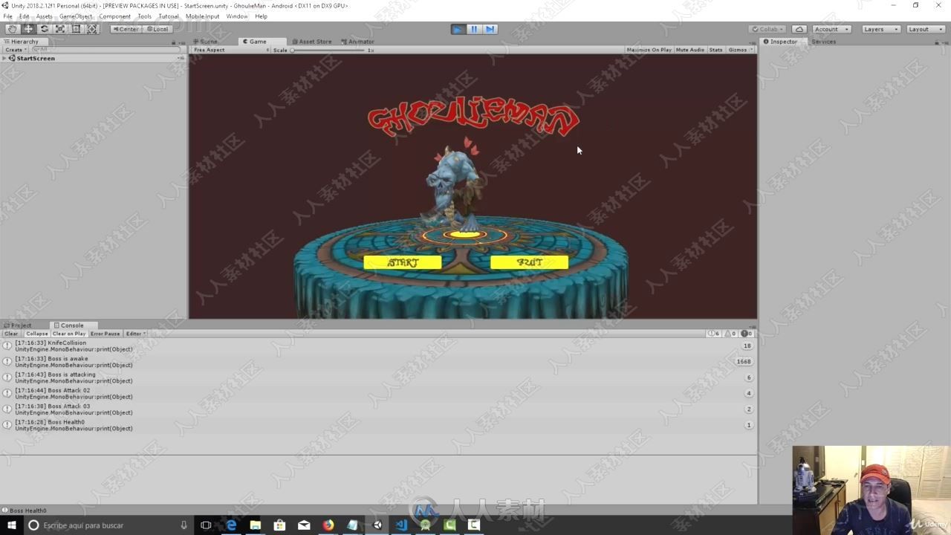Select the Rect tool
The image size is (951, 535).
[x=76, y=29]
